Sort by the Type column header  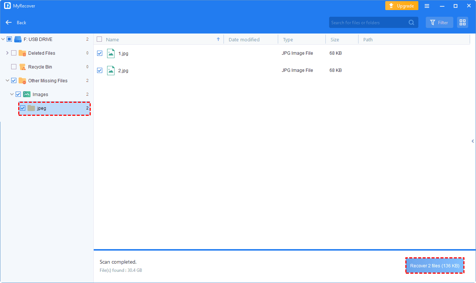point(288,39)
